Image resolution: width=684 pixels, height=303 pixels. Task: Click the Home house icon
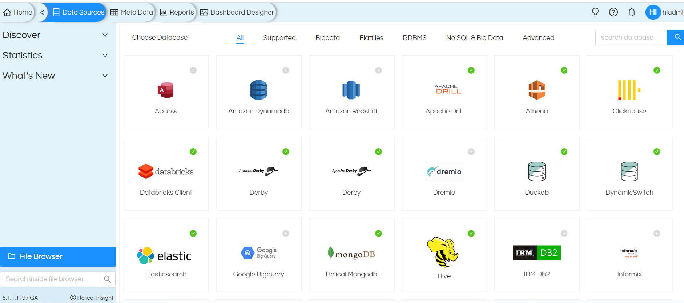(7, 12)
